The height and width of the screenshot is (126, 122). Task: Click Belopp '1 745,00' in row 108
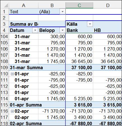point(52,61)
